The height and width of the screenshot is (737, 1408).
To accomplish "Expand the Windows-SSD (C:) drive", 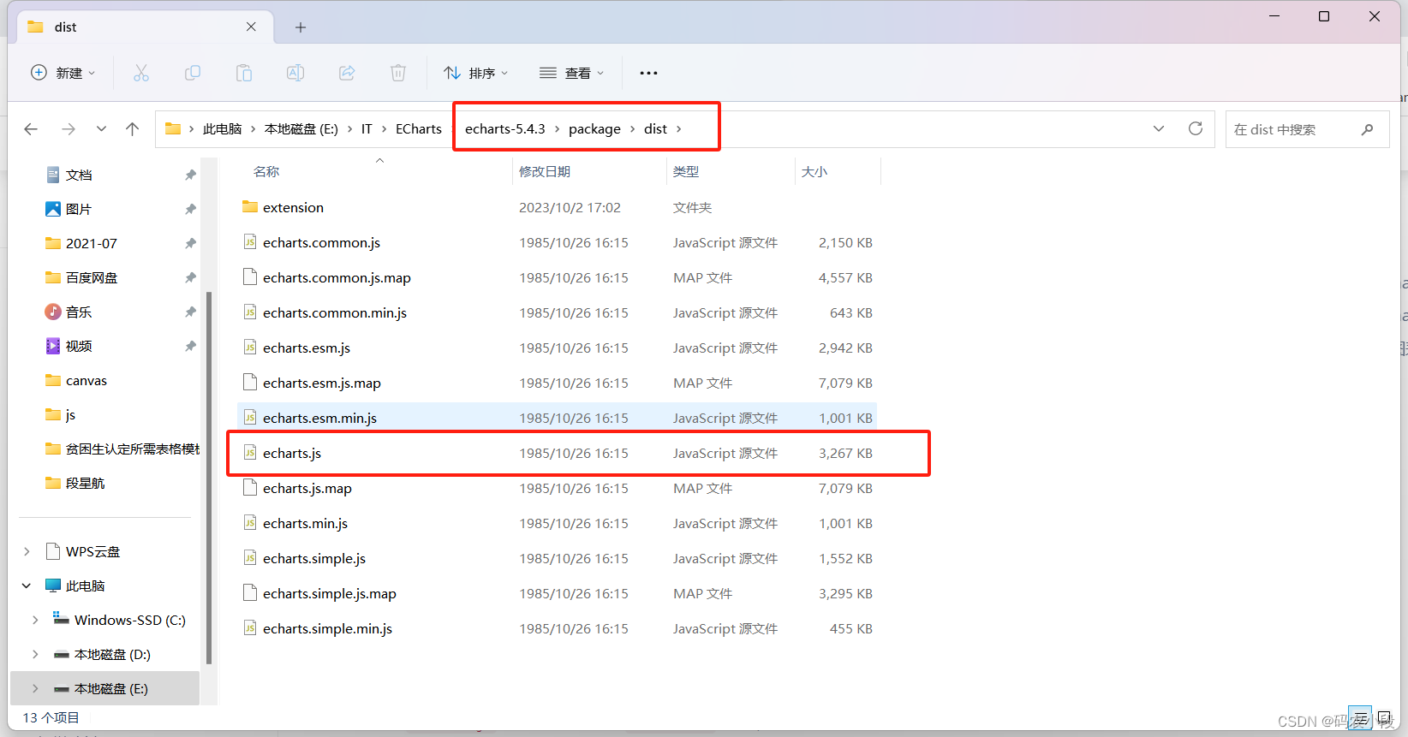I will coord(35,620).
